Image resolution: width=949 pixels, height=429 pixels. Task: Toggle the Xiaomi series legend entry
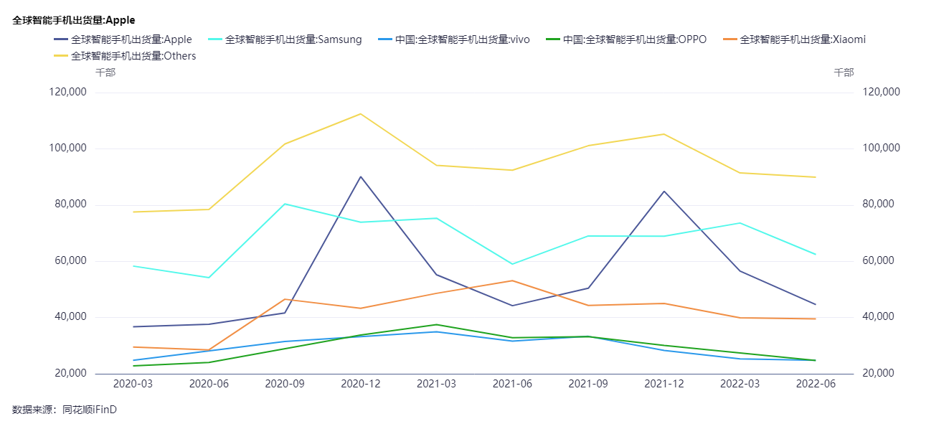click(x=793, y=39)
